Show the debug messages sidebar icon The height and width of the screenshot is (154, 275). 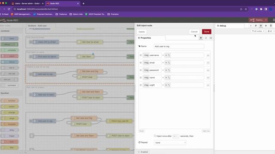(261, 26)
